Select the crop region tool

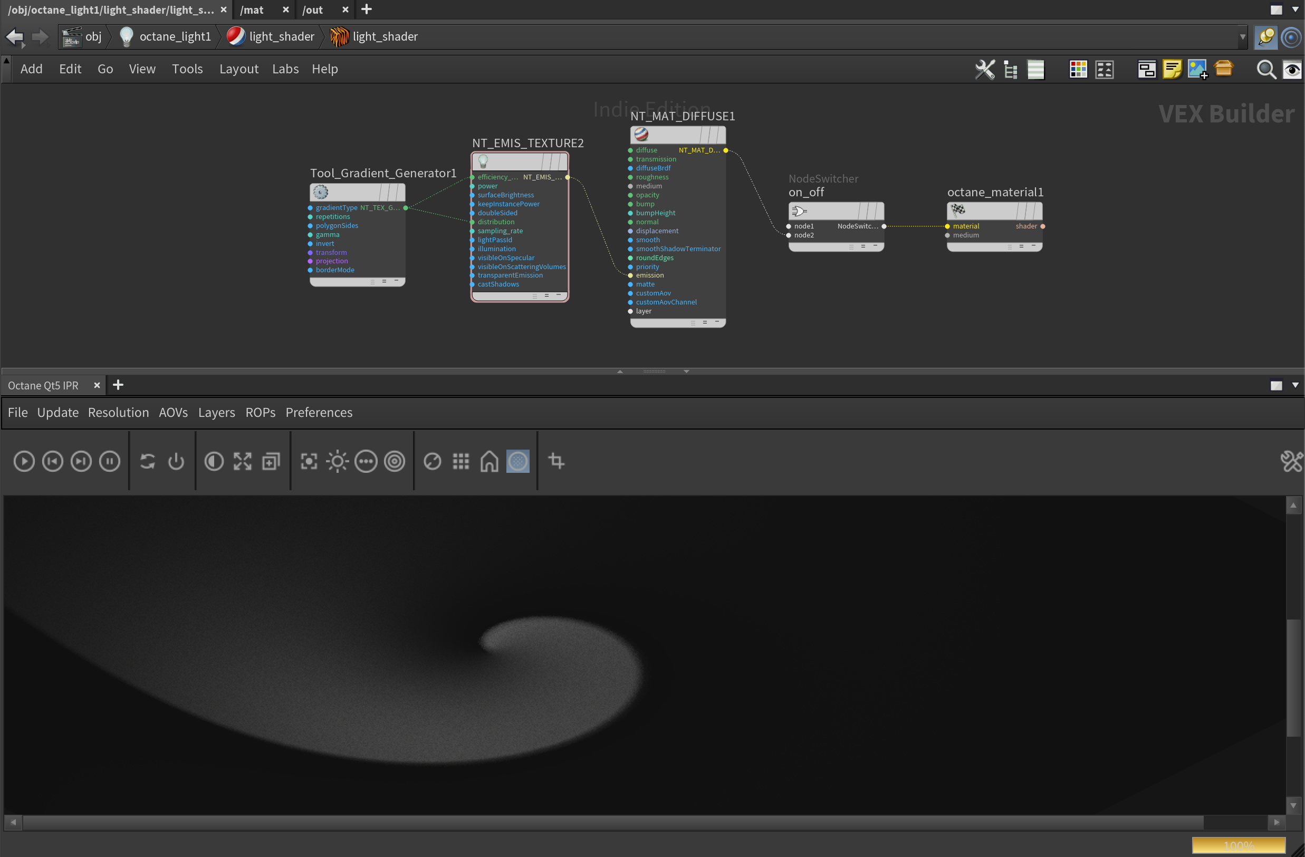click(x=556, y=461)
